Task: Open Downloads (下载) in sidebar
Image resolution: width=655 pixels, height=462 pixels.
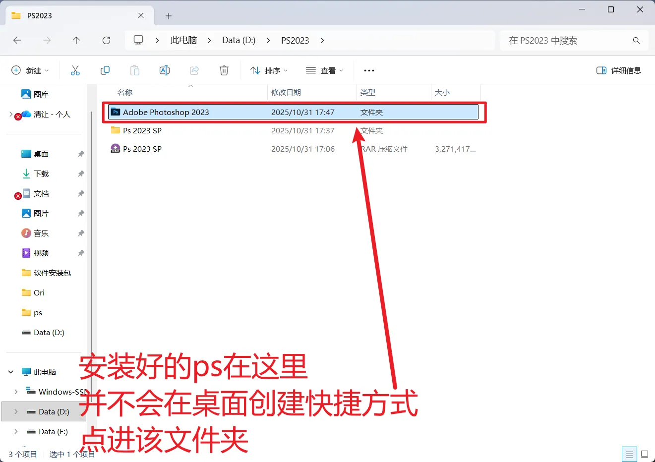Action: [x=35, y=173]
